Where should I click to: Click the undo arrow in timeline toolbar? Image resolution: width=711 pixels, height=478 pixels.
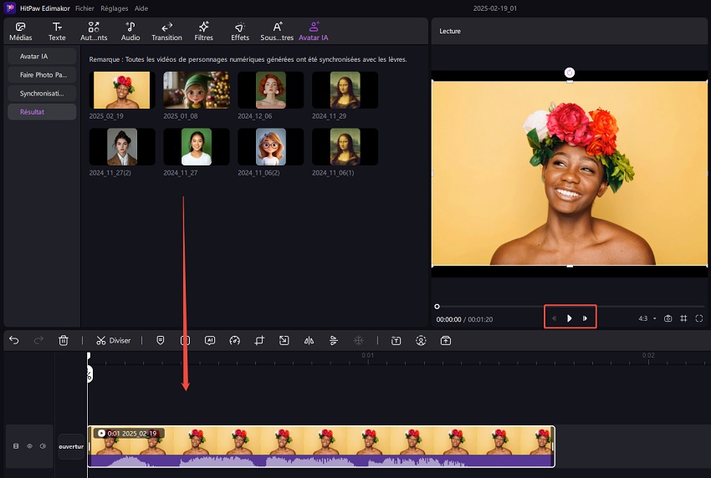[14, 340]
